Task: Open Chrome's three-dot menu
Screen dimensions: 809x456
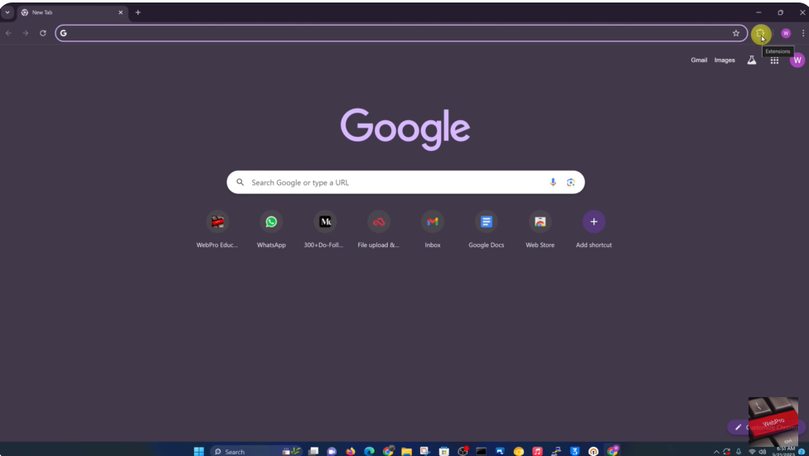Action: (803, 33)
